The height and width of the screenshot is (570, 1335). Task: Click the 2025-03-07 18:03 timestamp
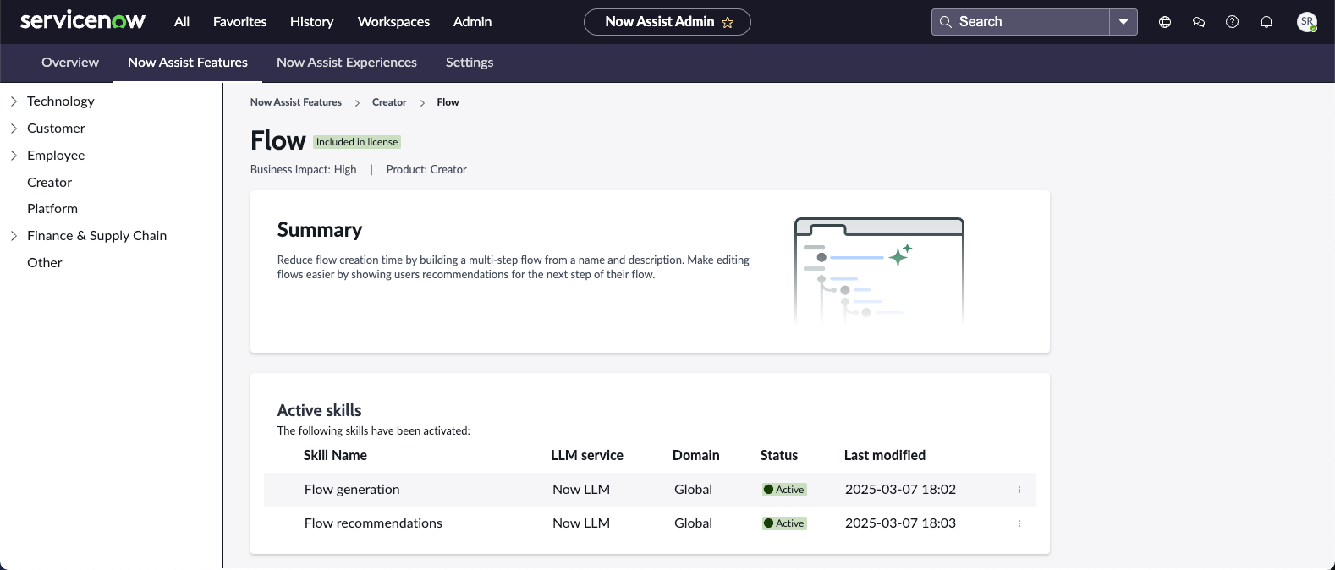tap(900, 523)
